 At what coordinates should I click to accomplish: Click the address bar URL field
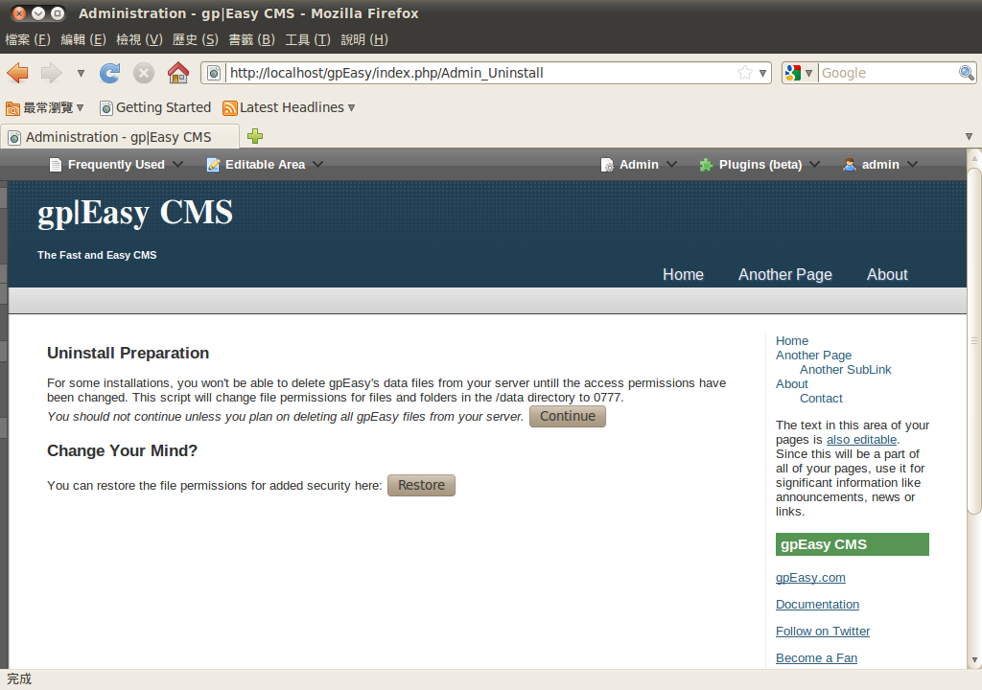(x=482, y=73)
